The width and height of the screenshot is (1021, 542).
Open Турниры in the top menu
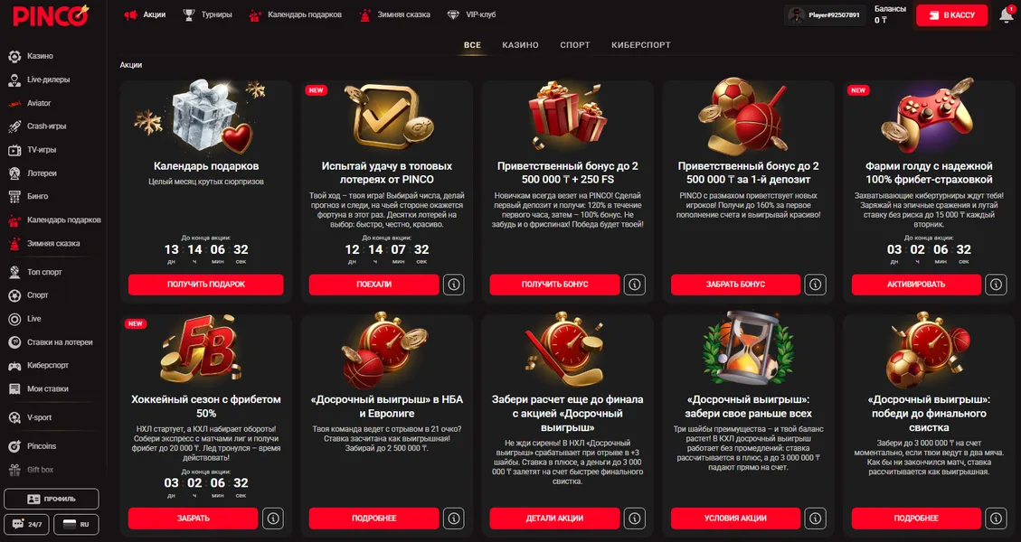207,14
